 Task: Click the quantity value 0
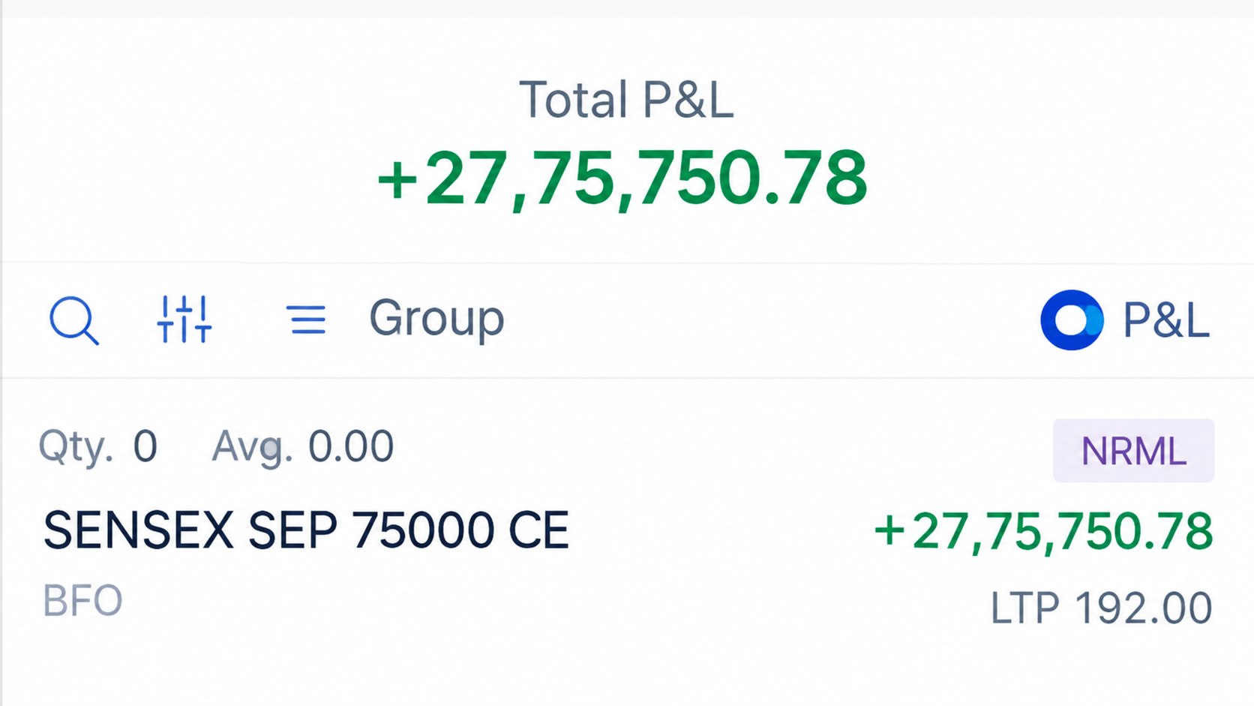click(x=145, y=447)
